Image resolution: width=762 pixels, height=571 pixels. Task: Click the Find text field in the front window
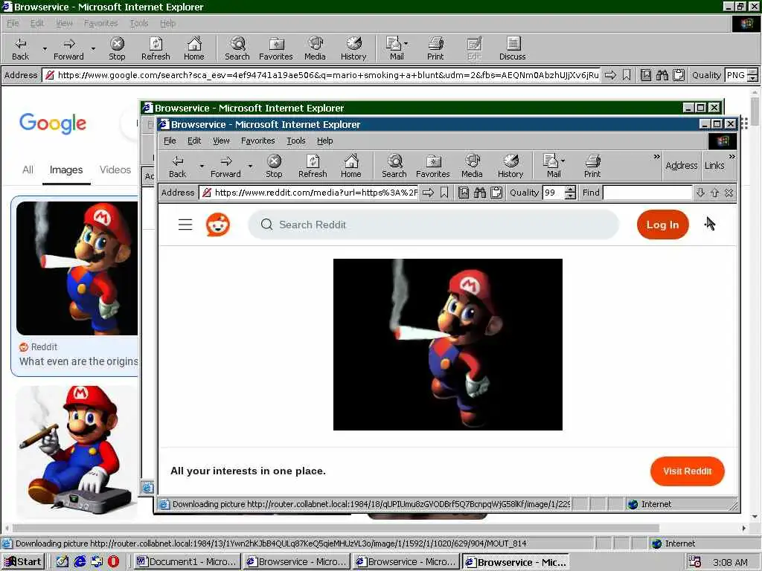point(647,193)
